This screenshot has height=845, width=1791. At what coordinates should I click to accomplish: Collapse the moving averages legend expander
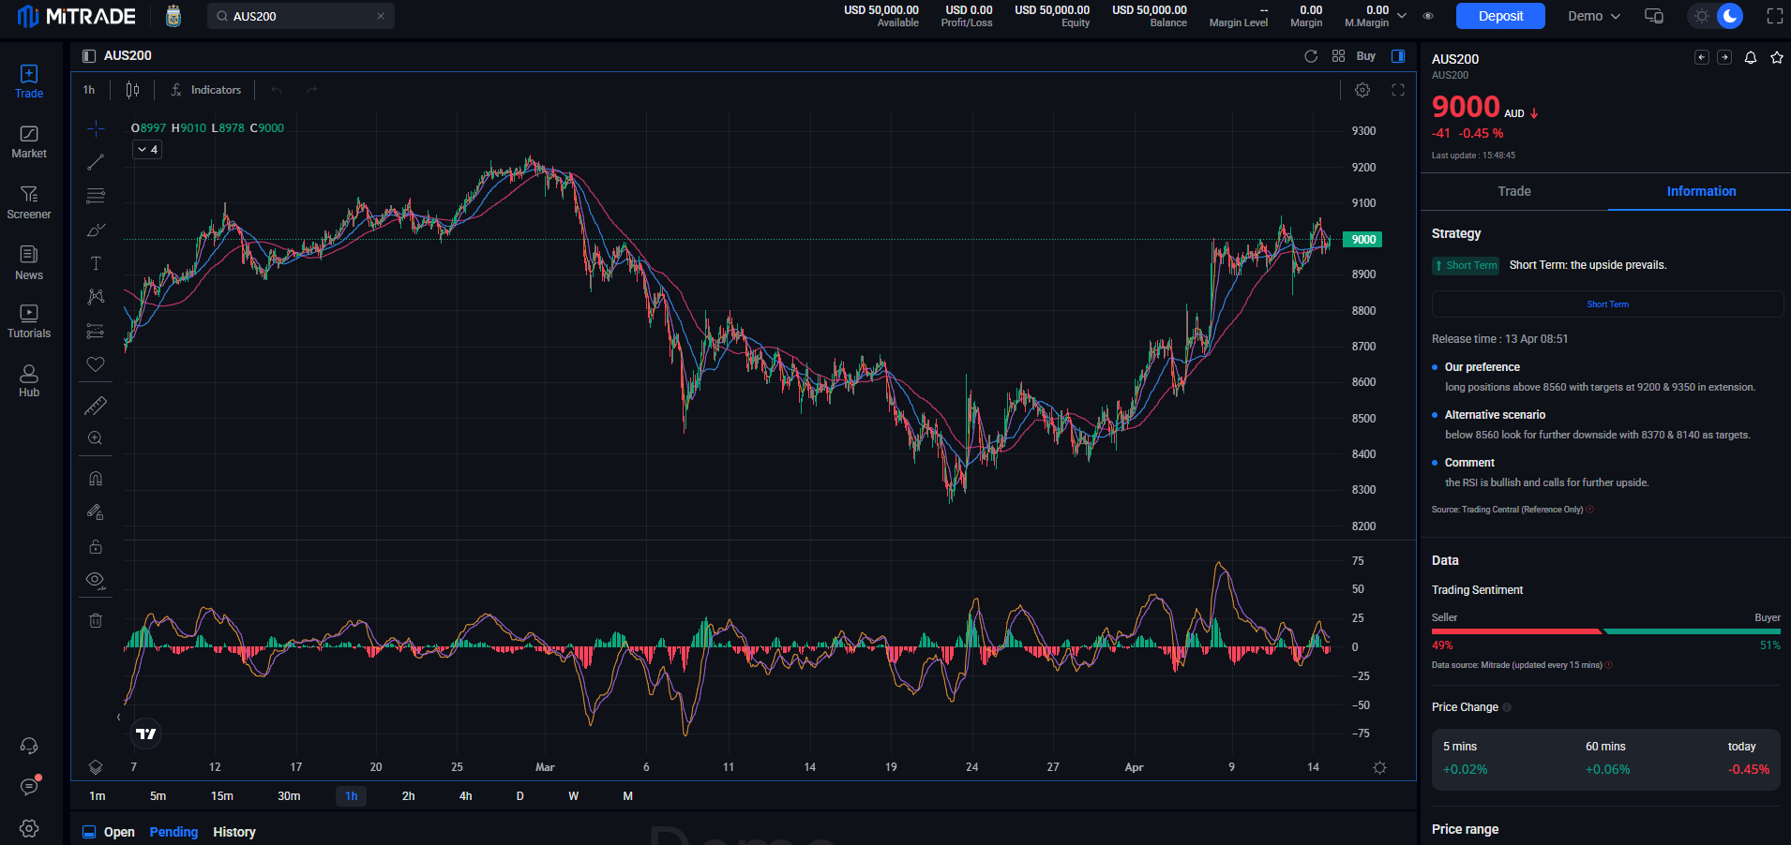coord(146,149)
